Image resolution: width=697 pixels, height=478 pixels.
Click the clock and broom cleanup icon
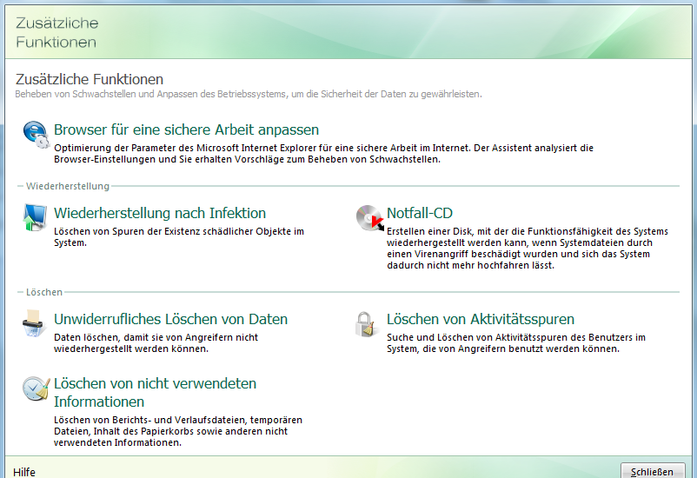(x=35, y=388)
